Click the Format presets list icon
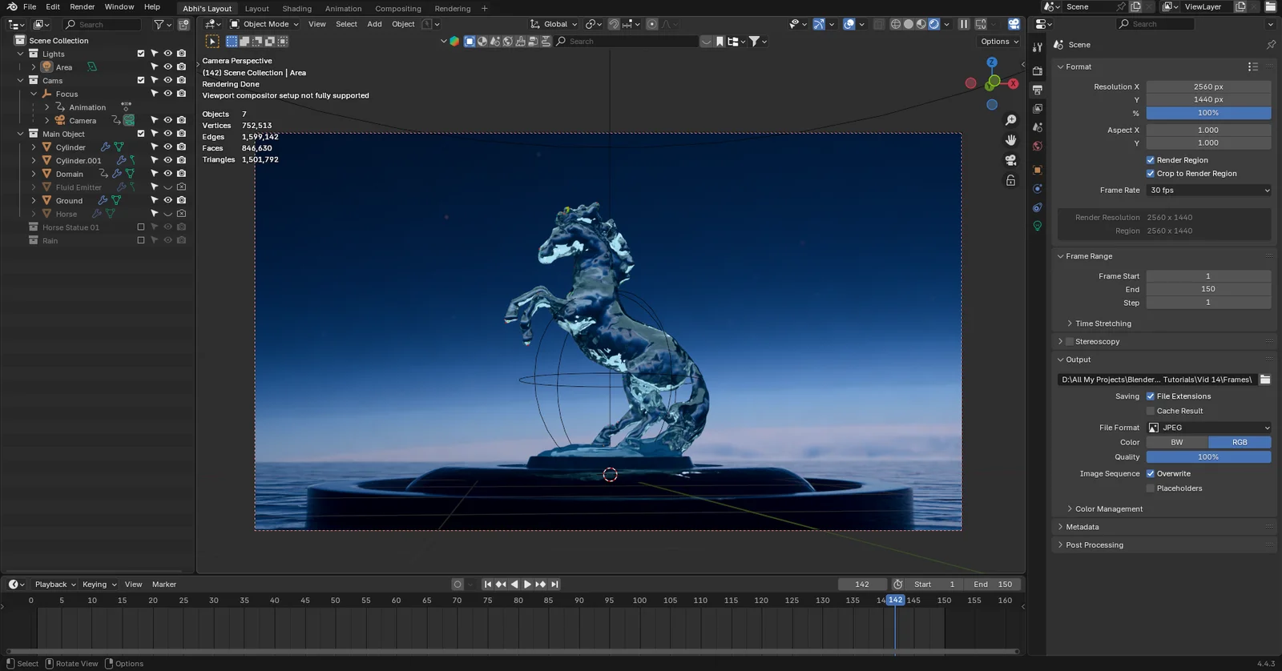The height and width of the screenshot is (671, 1282). click(1253, 66)
